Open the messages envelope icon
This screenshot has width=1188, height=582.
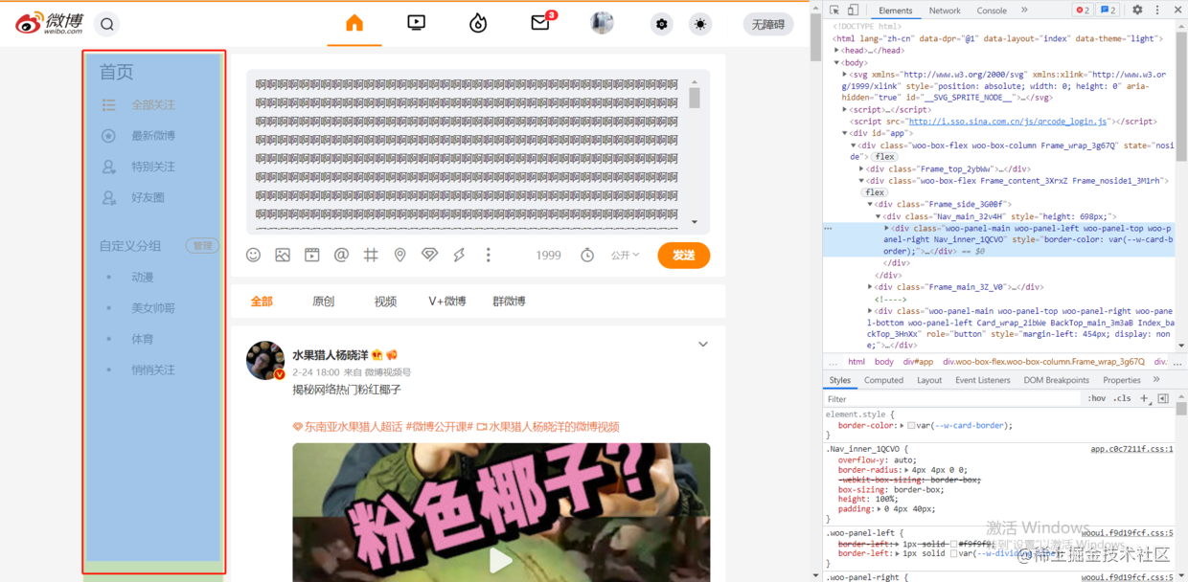(x=540, y=23)
